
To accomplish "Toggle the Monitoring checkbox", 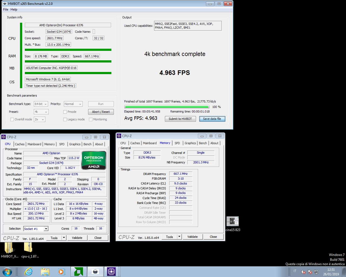I will point(91,119).
